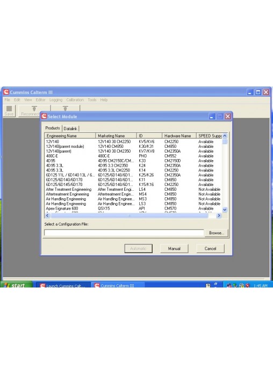This screenshot has height=374, width=273.
Task: Minimize the Cummins Calterm III window
Action: point(250,92)
